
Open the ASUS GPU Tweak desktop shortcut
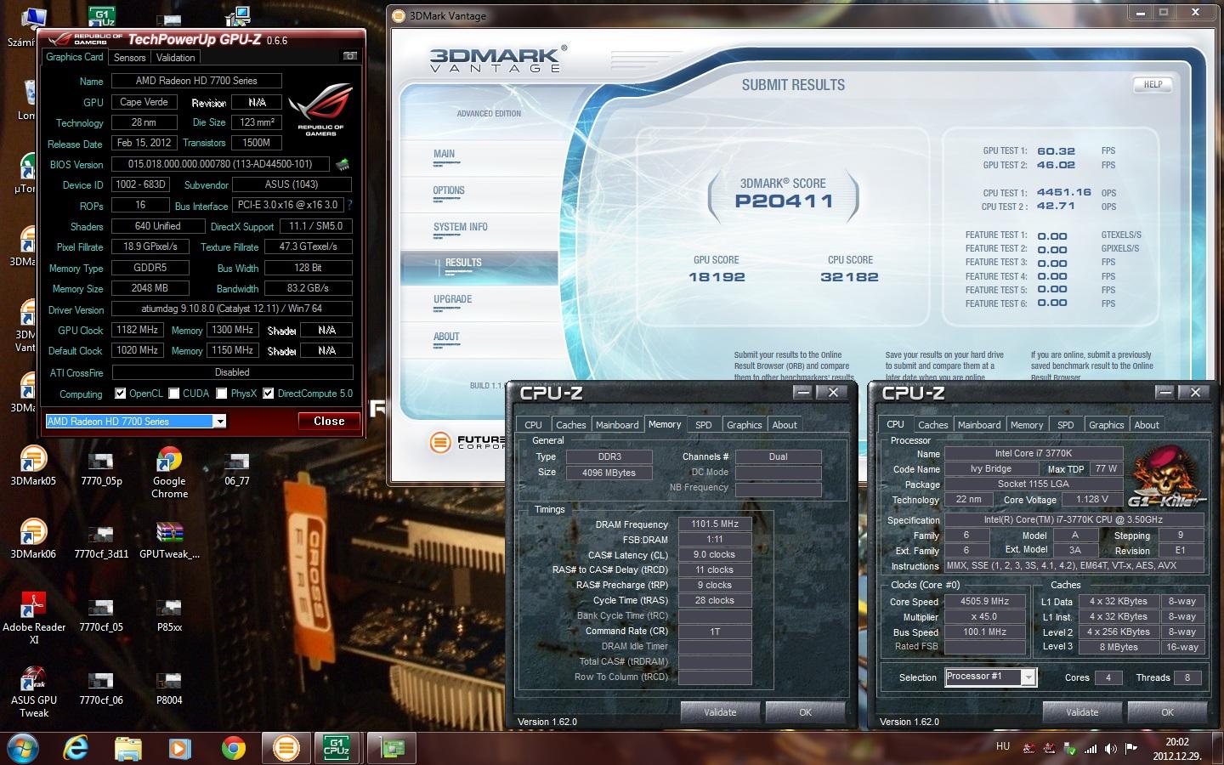pos(33,692)
